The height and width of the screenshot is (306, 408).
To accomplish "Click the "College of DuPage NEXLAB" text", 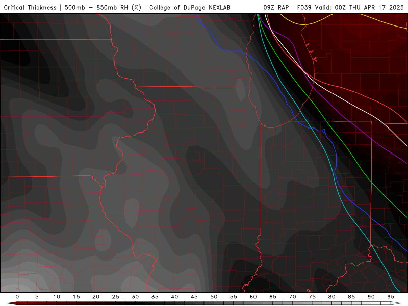I will (190, 8).
